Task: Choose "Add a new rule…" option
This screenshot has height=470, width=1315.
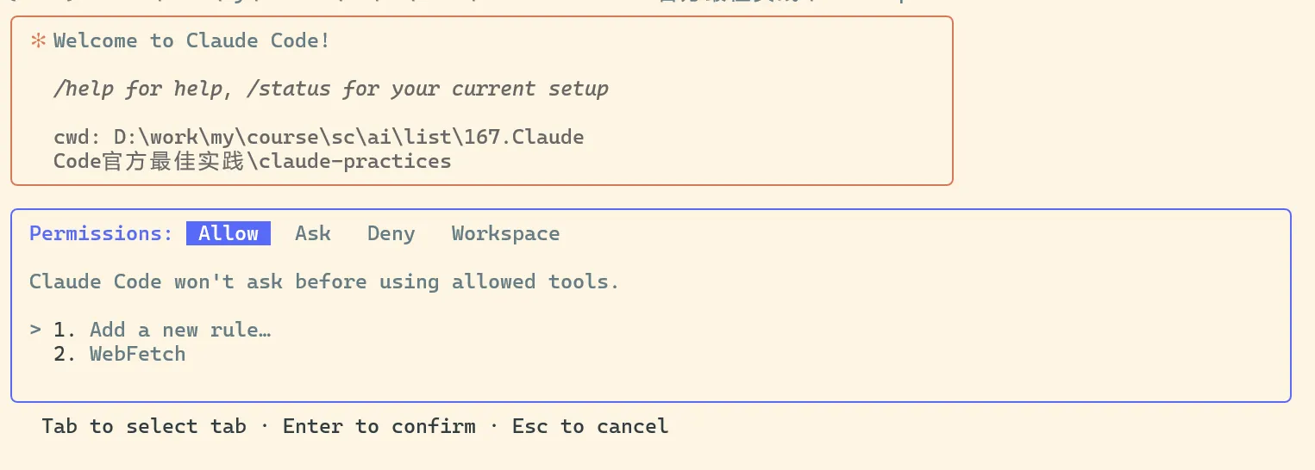Action: pyautogui.click(x=180, y=330)
